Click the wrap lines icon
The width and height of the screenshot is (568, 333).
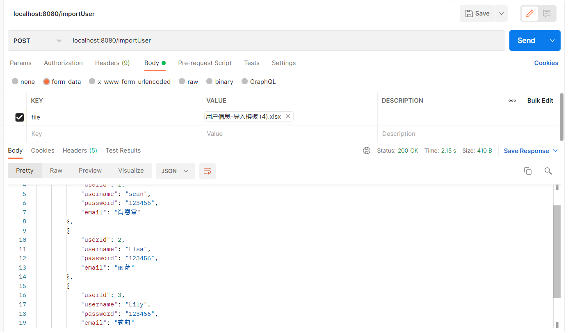[208, 171]
